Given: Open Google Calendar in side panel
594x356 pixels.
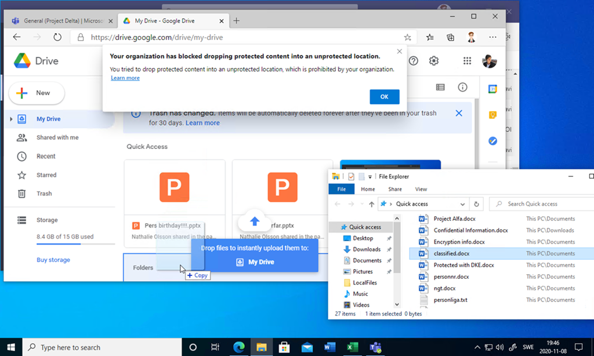Looking at the screenshot, I should (x=492, y=89).
